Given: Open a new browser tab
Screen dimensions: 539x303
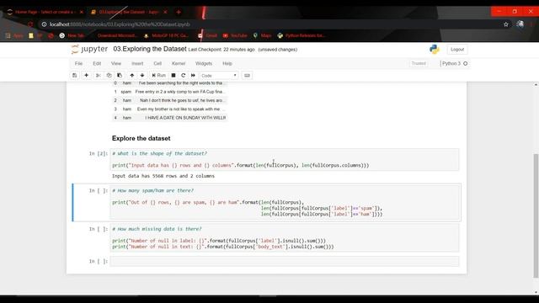Looking at the screenshot, I should (179, 12).
